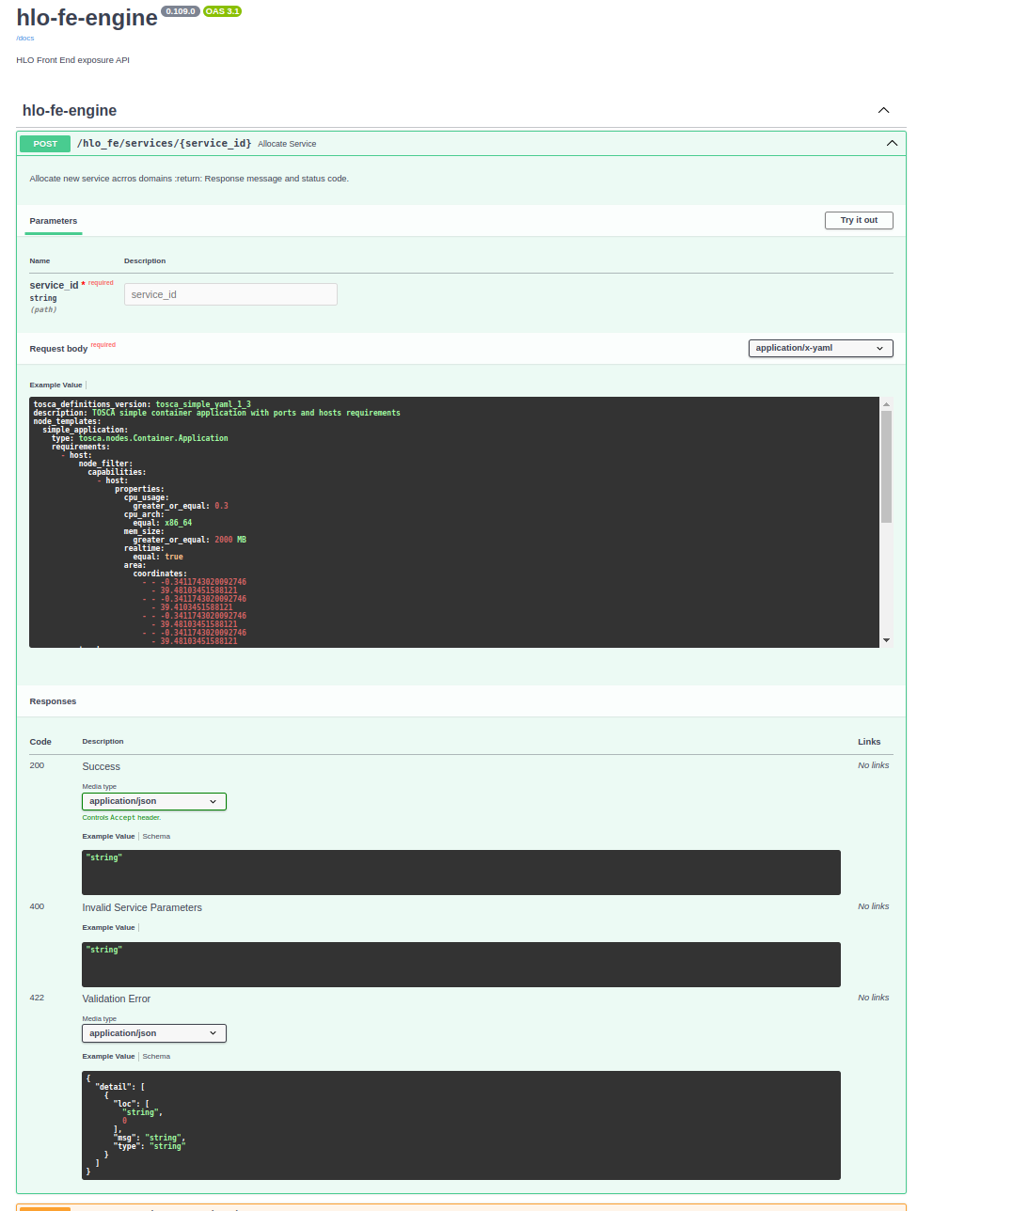Click the Try it out button
This screenshot has width=1028, height=1211.
click(x=859, y=220)
